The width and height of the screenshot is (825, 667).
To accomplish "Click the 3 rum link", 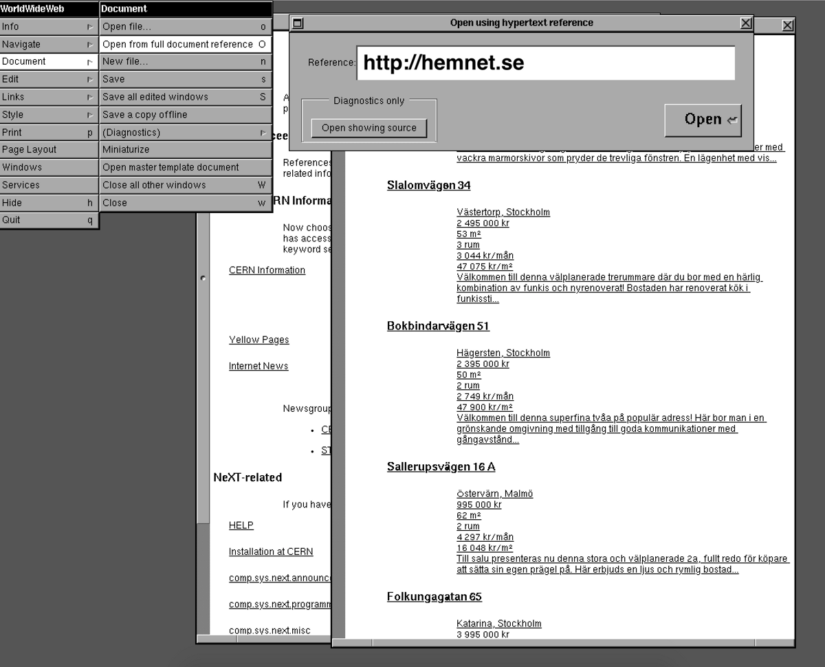I will (x=468, y=245).
